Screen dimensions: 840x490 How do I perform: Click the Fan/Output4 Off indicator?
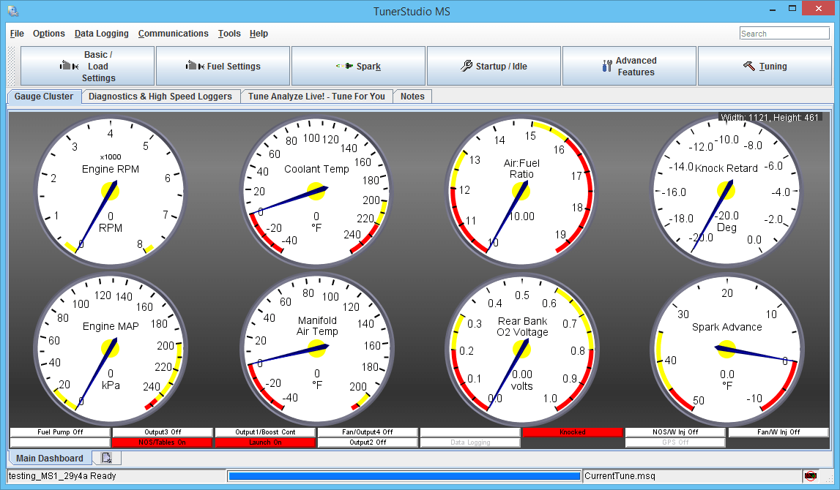click(x=368, y=431)
